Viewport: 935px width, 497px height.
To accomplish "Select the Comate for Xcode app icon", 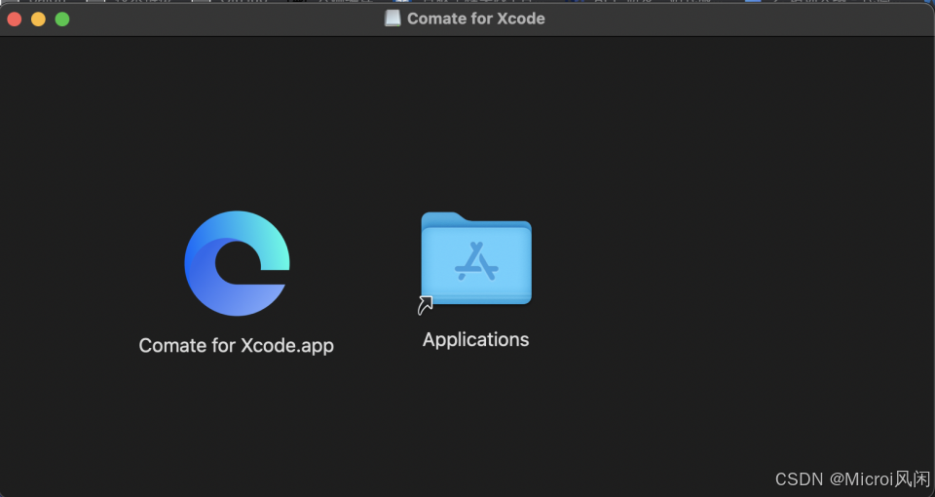I will pos(237,263).
